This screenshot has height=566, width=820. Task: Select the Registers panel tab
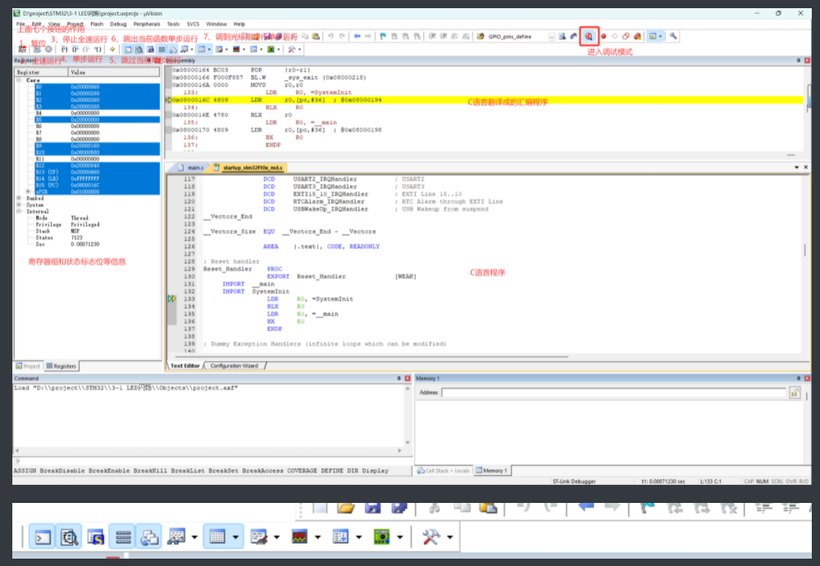point(61,366)
